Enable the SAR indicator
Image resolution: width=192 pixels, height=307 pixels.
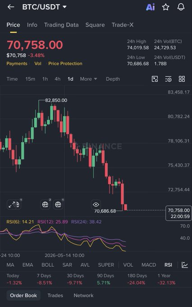coord(67,265)
